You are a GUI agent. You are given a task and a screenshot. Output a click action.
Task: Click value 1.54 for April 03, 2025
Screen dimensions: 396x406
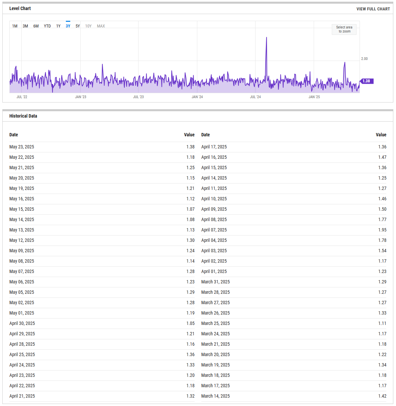coord(382,251)
